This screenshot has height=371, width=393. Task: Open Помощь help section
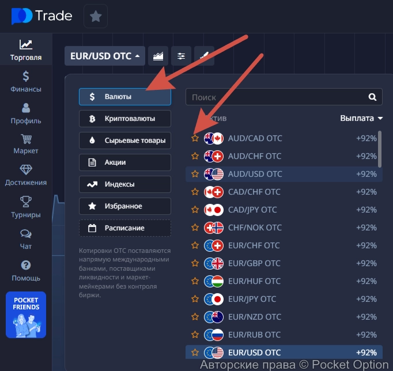(26, 271)
